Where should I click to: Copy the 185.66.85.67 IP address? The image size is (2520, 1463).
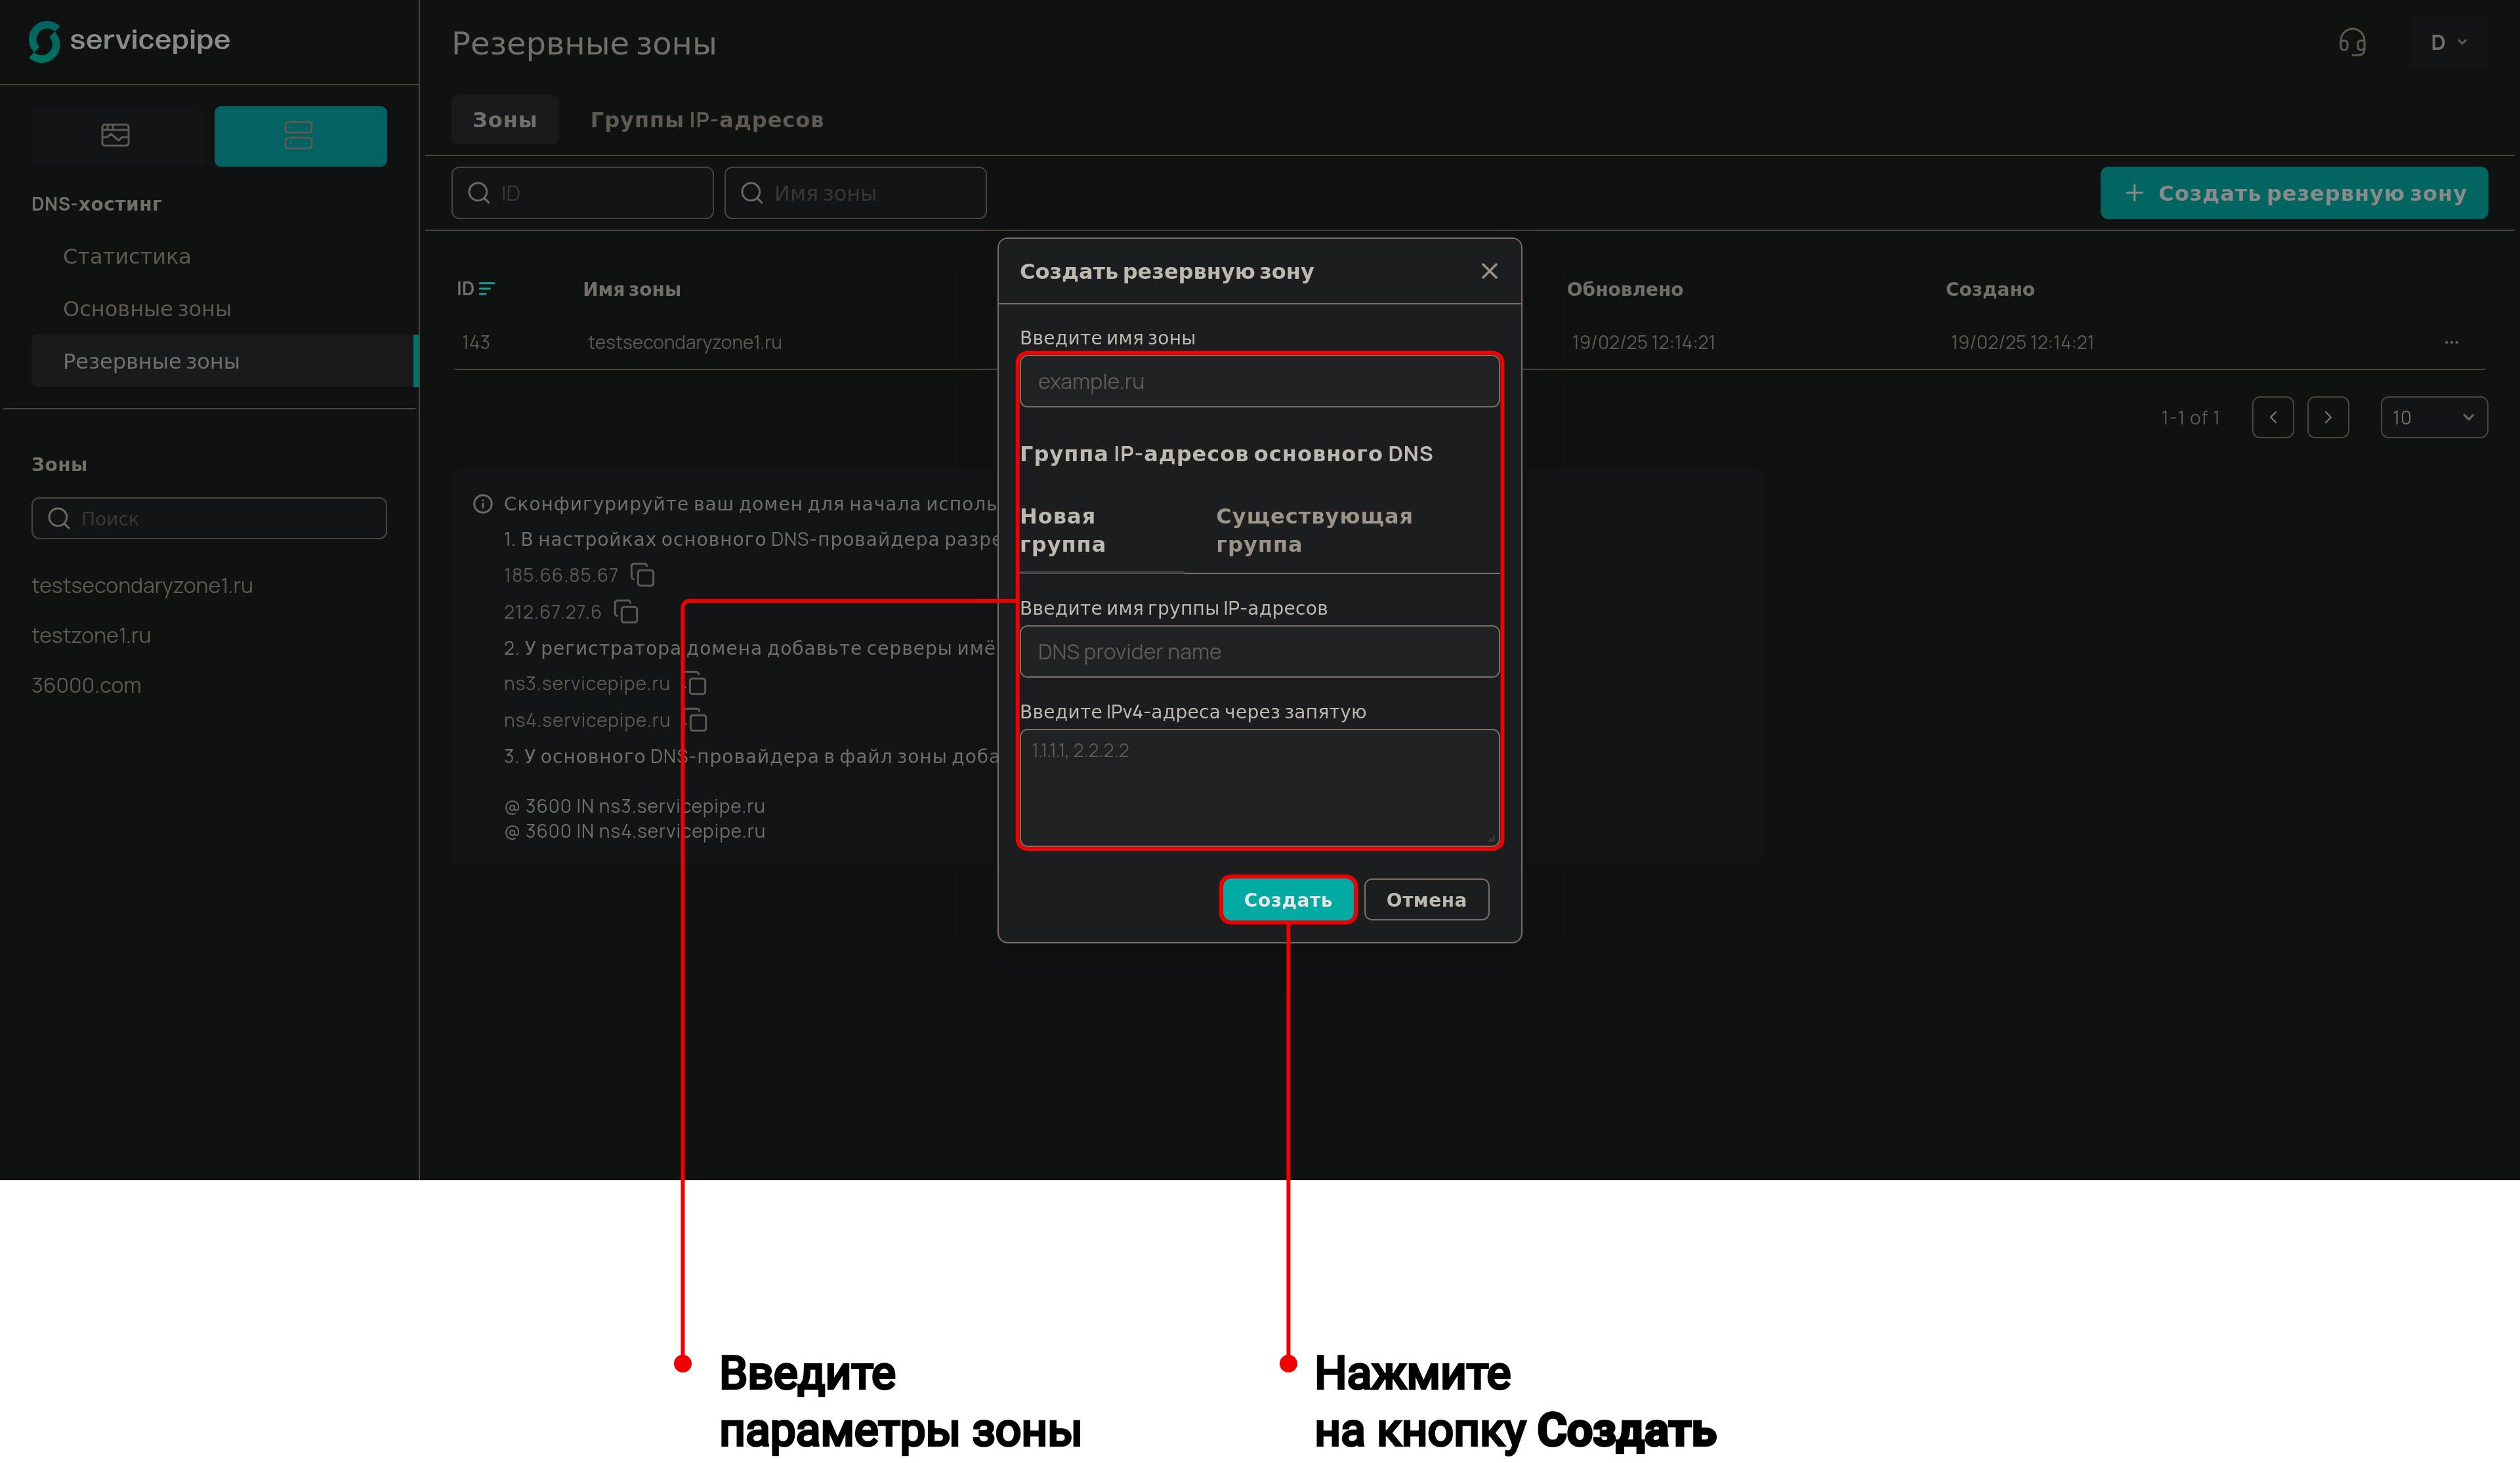(x=642, y=575)
